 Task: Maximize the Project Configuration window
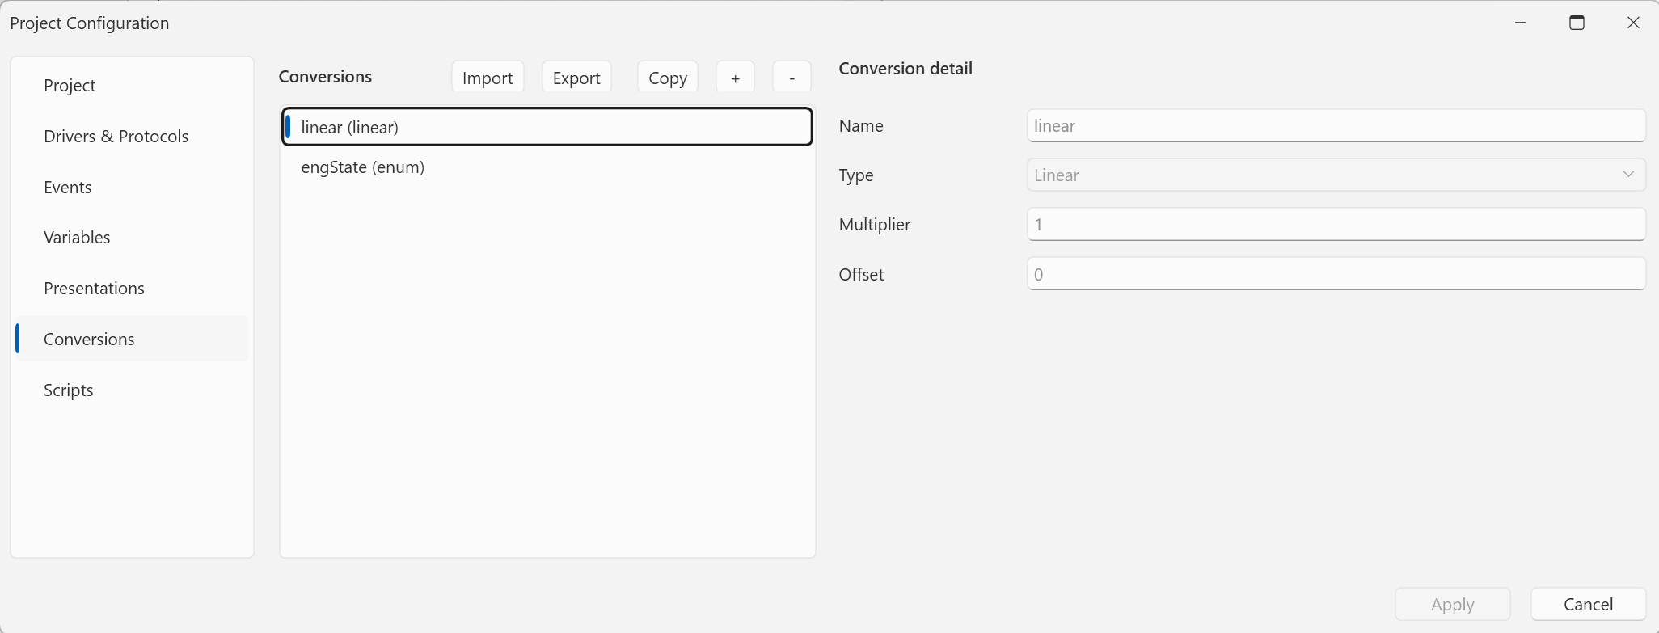point(1577,23)
